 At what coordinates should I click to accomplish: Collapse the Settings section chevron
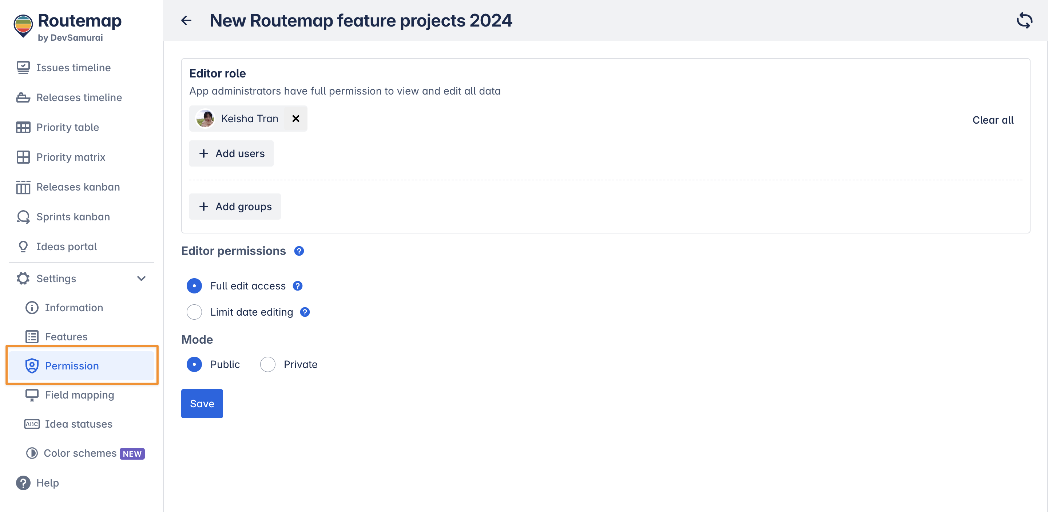coord(141,279)
